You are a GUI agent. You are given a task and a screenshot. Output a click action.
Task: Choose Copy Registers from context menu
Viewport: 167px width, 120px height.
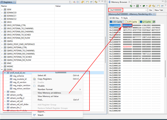click(57, 79)
